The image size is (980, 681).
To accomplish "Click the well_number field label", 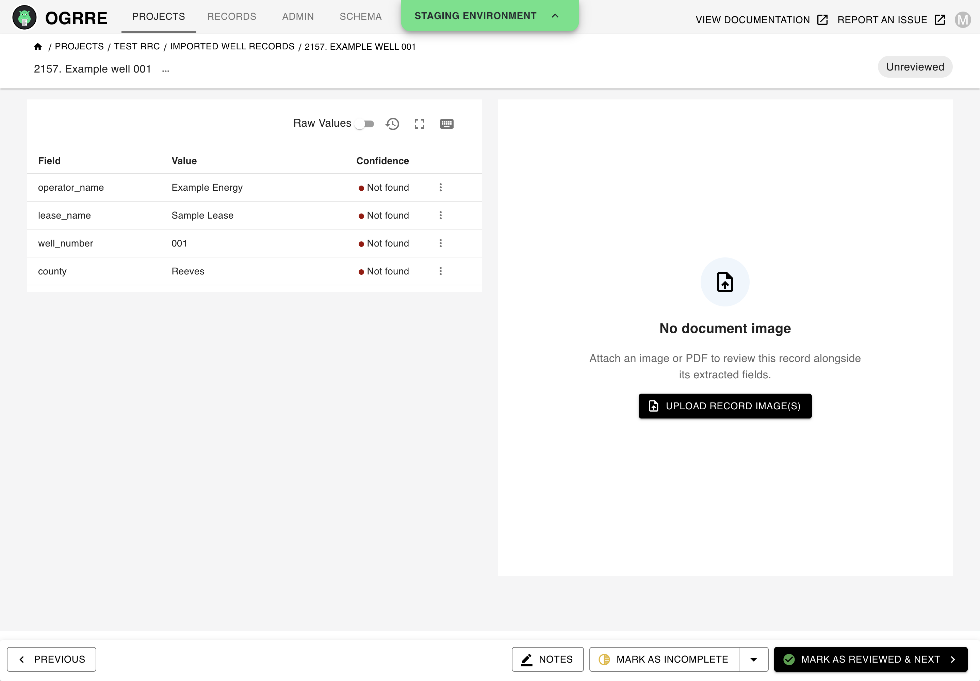I will pos(66,243).
